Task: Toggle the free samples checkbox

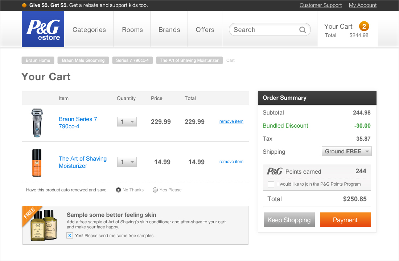Action: [x=70, y=236]
